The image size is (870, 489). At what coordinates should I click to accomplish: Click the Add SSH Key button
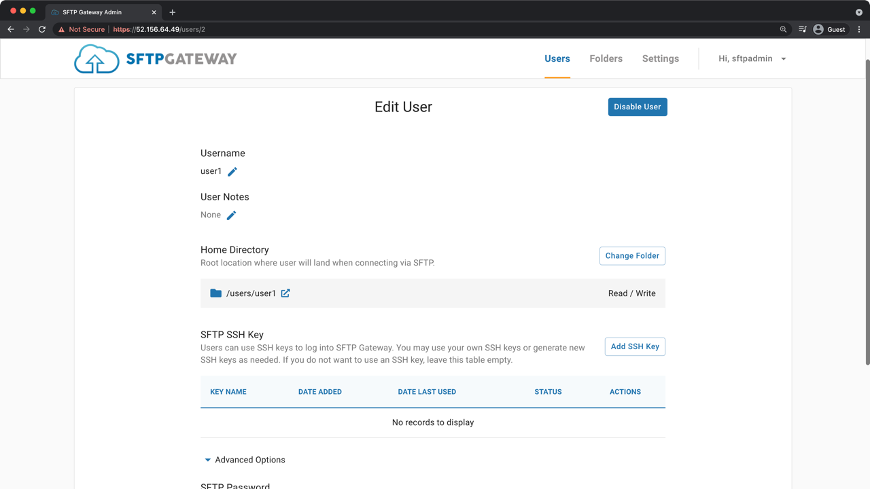pos(635,346)
